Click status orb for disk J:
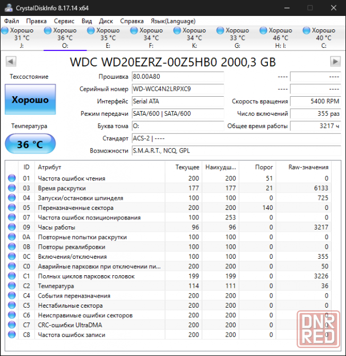 tap(5, 31)
